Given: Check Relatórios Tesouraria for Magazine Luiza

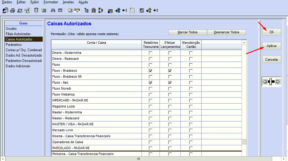Looking at the screenshot, I should 150,106.
